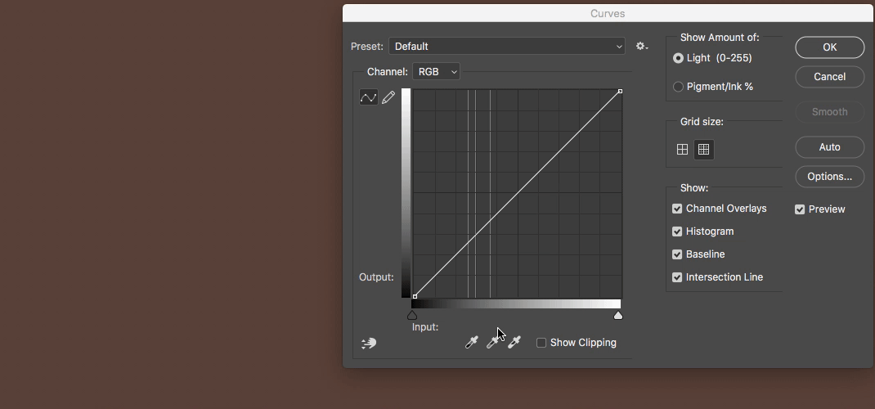Viewport: 875px width, 409px height.
Task: Open the preset options gear menu
Action: [642, 47]
